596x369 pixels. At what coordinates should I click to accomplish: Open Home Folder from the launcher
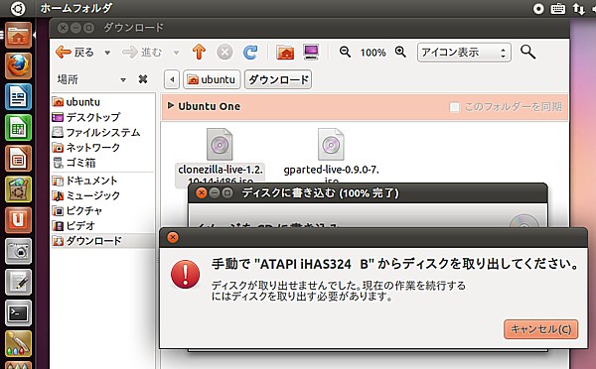point(18,36)
